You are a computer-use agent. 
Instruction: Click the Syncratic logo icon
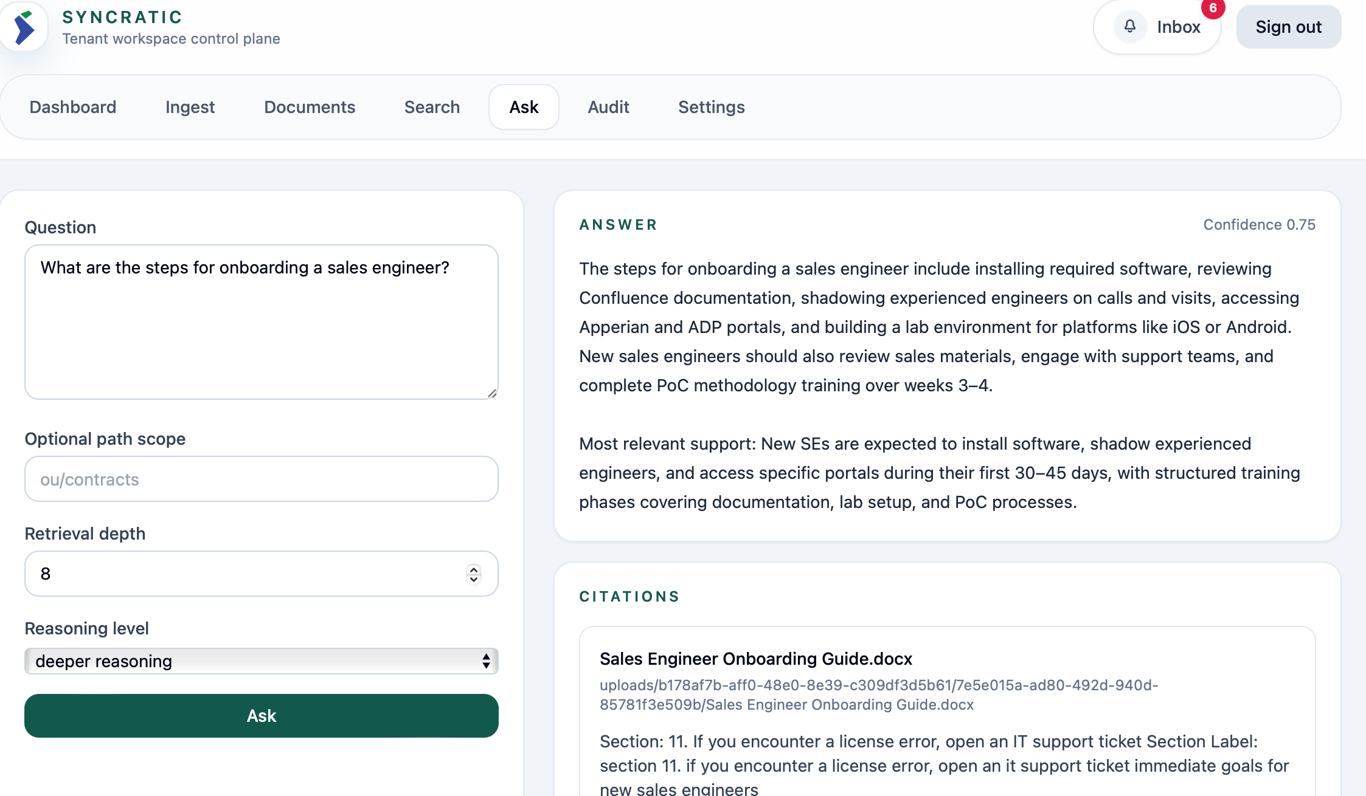(x=24, y=27)
